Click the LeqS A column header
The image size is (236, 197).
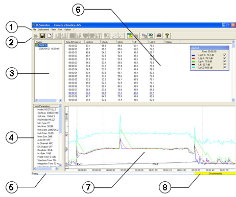click(x=92, y=42)
